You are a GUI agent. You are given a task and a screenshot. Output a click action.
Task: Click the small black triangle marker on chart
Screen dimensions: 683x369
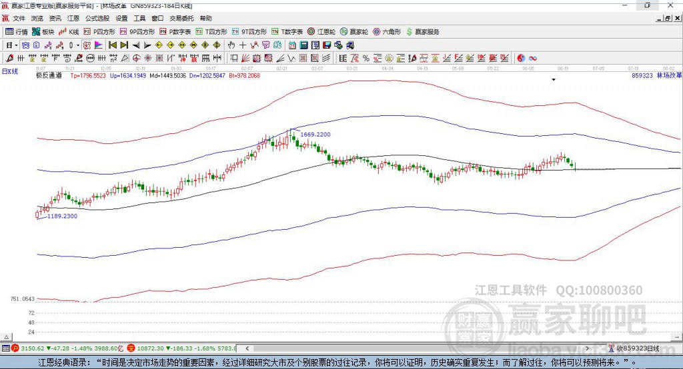pyautogui.click(x=554, y=80)
